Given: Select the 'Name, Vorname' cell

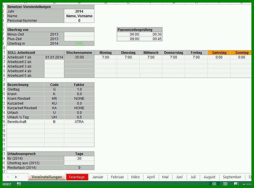Looking at the screenshot, I should [79, 16].
